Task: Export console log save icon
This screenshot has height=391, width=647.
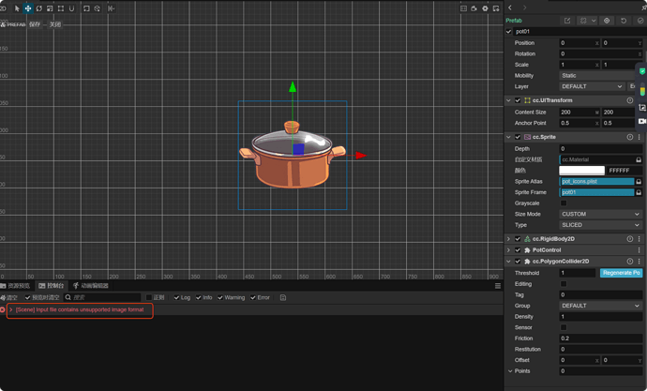Action: [x=282, y=297]
